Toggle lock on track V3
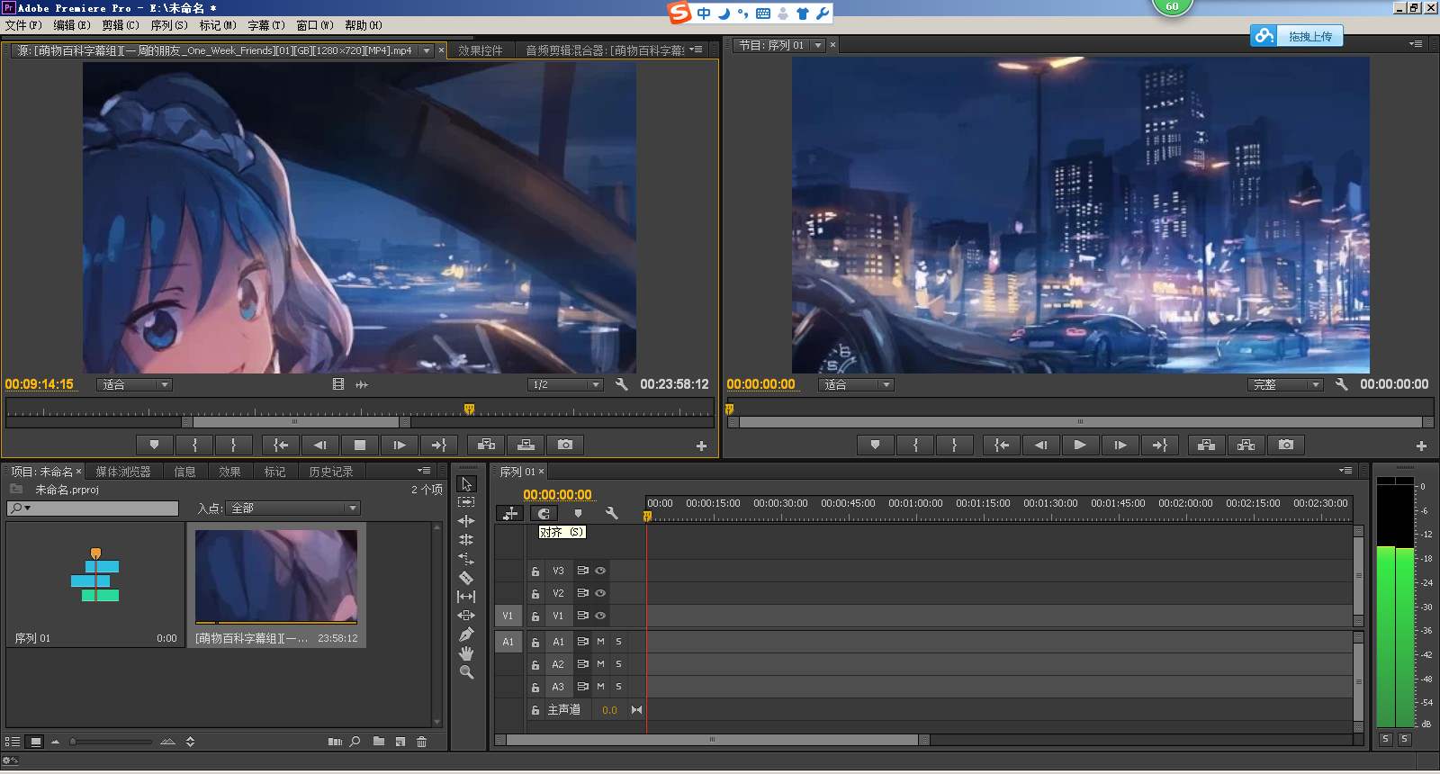This screenshot has width=1440, height=774. 535,571
